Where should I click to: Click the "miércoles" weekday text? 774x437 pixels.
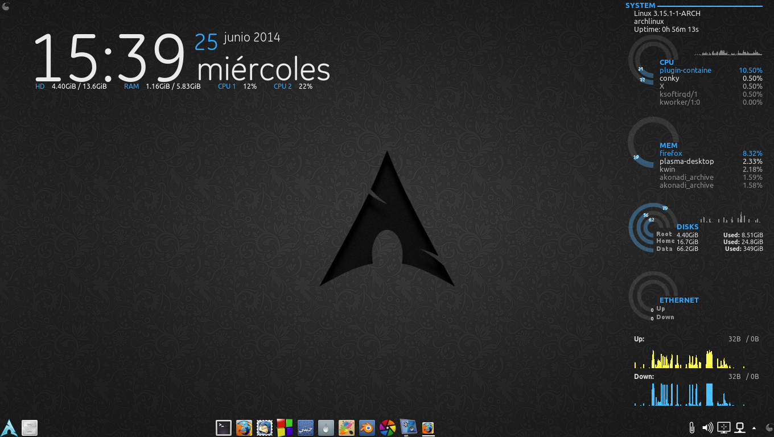264,70
